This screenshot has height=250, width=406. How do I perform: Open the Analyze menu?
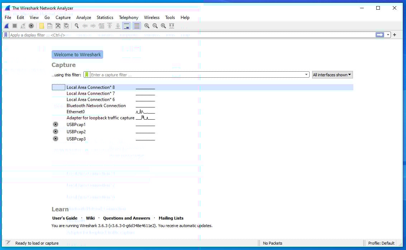click(83, 18)
